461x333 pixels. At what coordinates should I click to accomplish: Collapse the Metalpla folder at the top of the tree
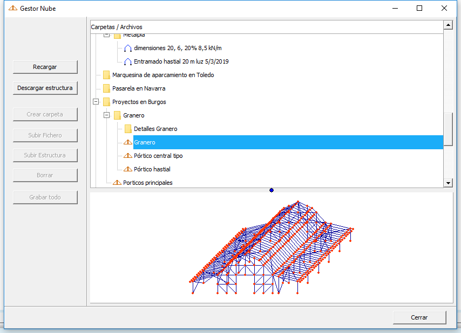click(x=107, y=36)
